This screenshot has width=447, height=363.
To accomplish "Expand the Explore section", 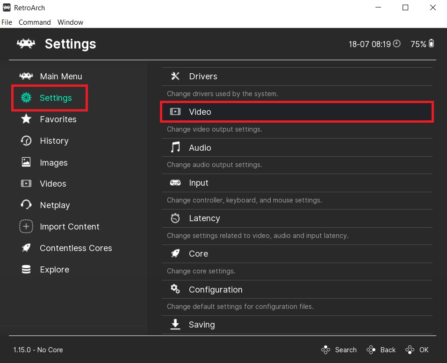I will (54, 269).
